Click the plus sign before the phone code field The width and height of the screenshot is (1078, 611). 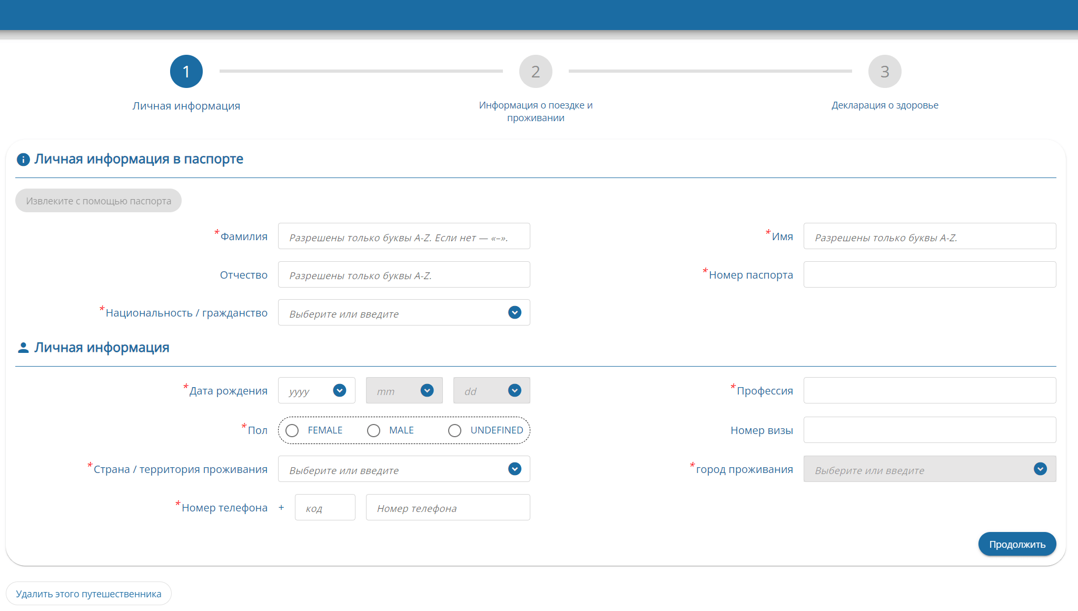pos(281,507)
